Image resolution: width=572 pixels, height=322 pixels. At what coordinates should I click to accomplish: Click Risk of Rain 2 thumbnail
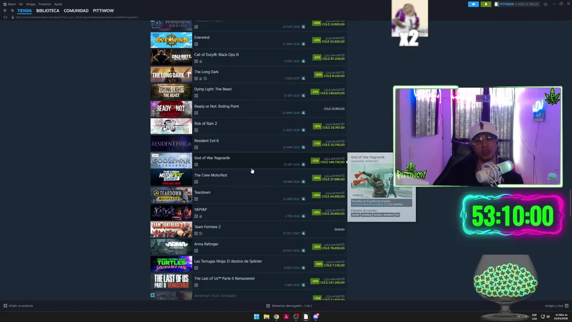click(171, 127)
